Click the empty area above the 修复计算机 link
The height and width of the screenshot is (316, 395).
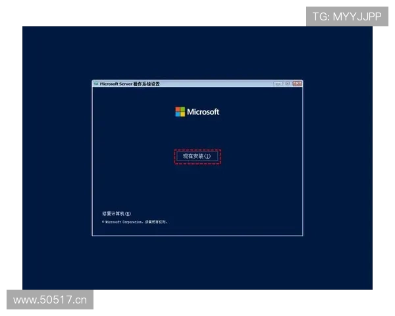click(132, 191)
